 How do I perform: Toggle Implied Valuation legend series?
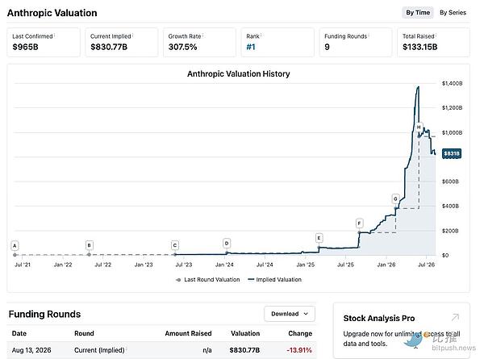[275, 280]
